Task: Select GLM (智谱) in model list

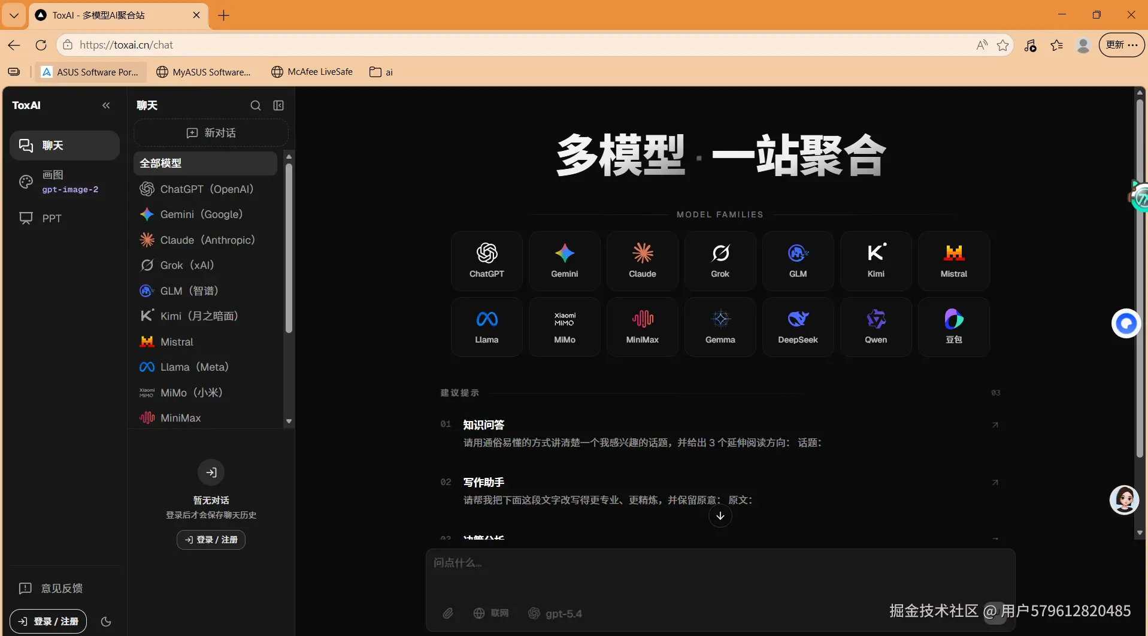Action: pos(205,290)
